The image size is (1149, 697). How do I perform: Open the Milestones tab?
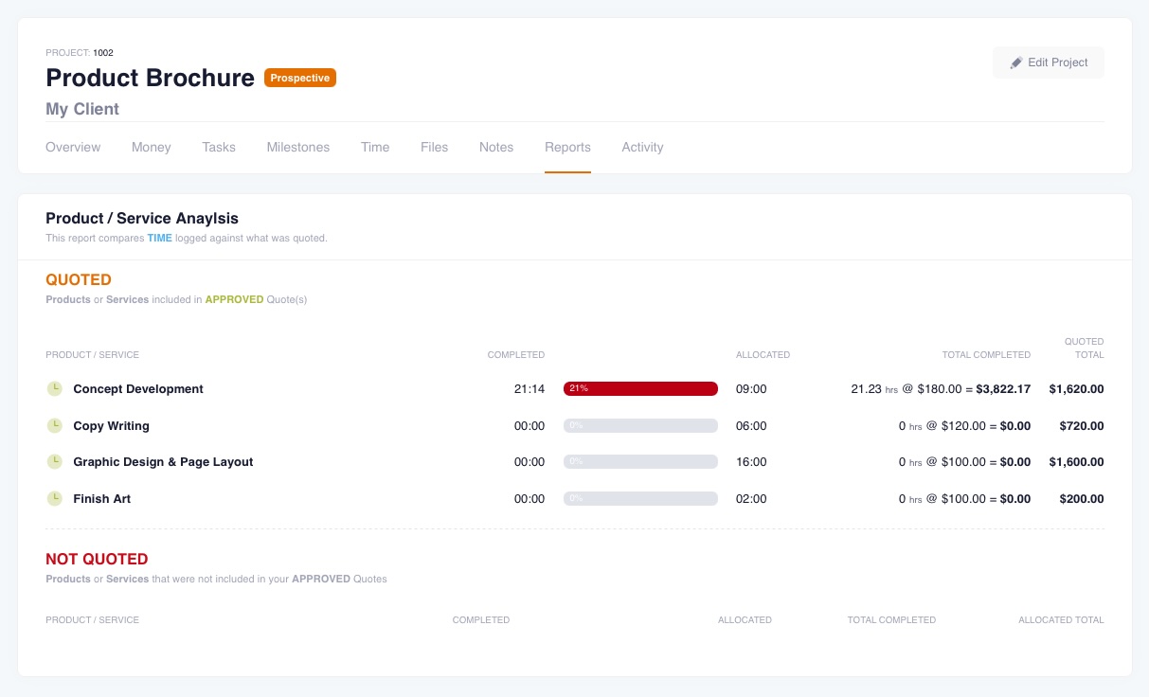[297, 147]
